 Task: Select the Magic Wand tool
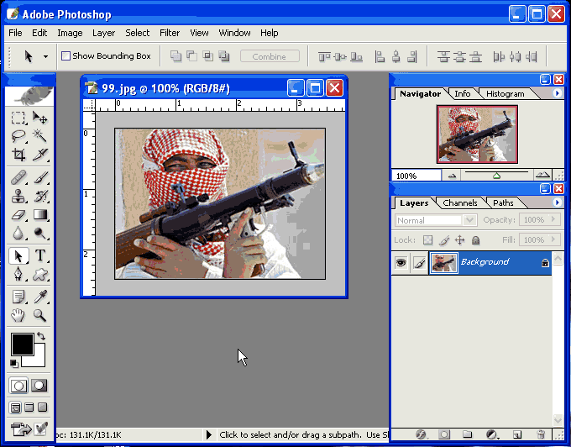[x=39, y=136]
